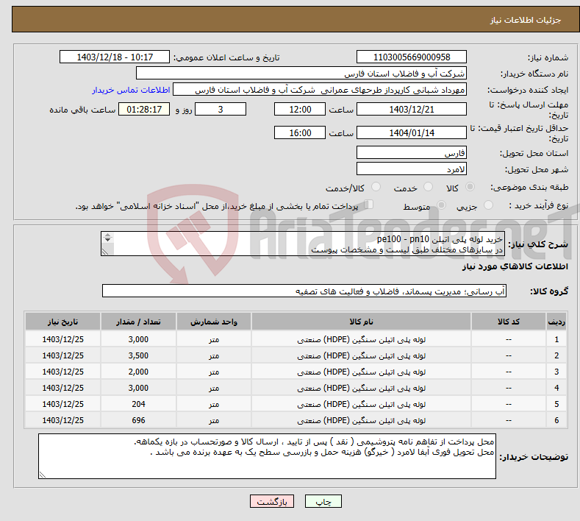Open the اطلاعات تماس خریدار link
Screen dimensions: 580x521
tap(131, 90)
